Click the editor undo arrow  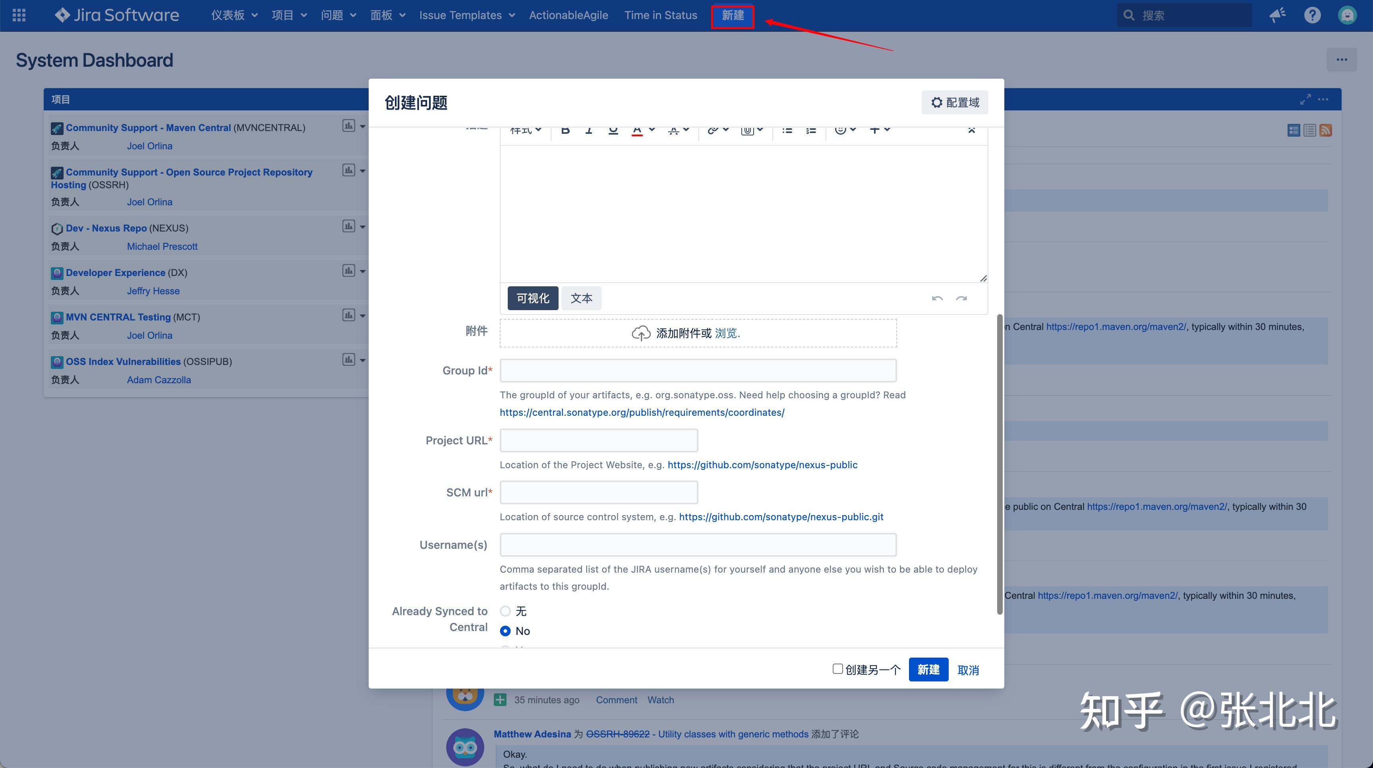pos(937,299)
